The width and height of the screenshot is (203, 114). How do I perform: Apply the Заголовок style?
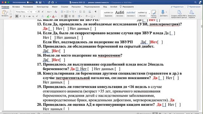(120, 13)
